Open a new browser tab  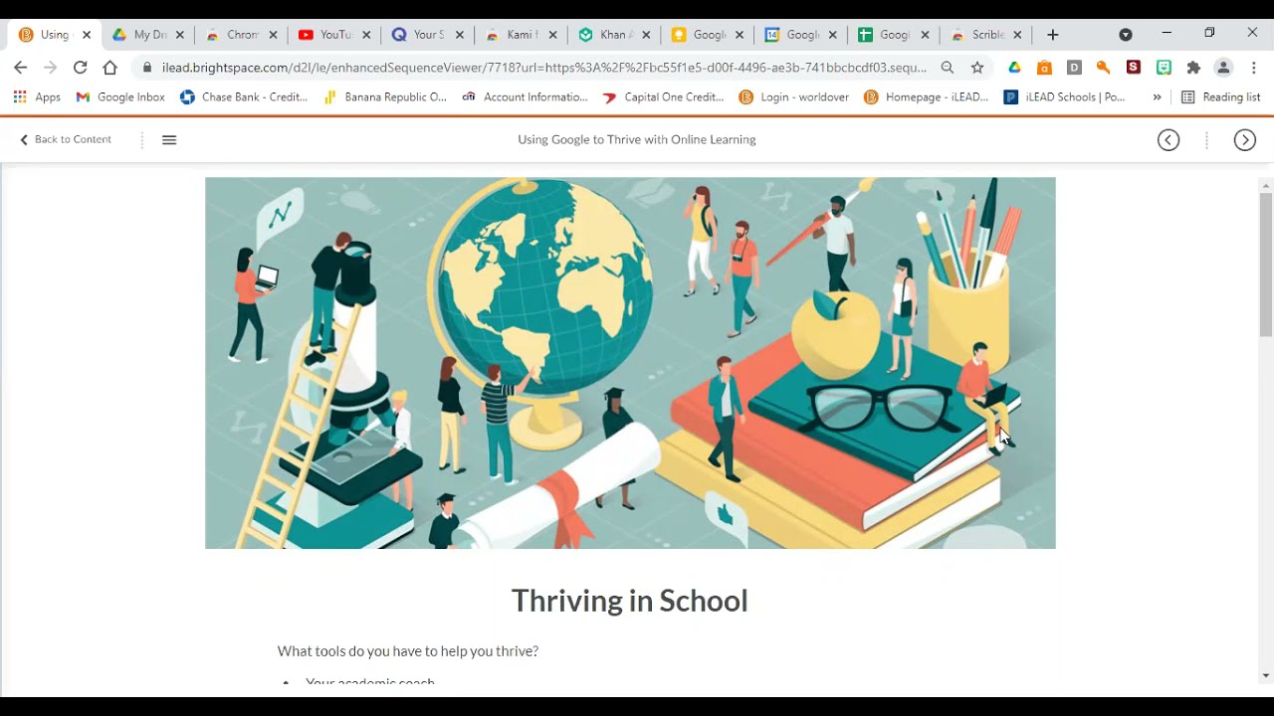[x=1053, y=35]
